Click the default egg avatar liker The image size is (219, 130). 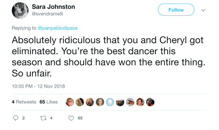click(110, 102)
